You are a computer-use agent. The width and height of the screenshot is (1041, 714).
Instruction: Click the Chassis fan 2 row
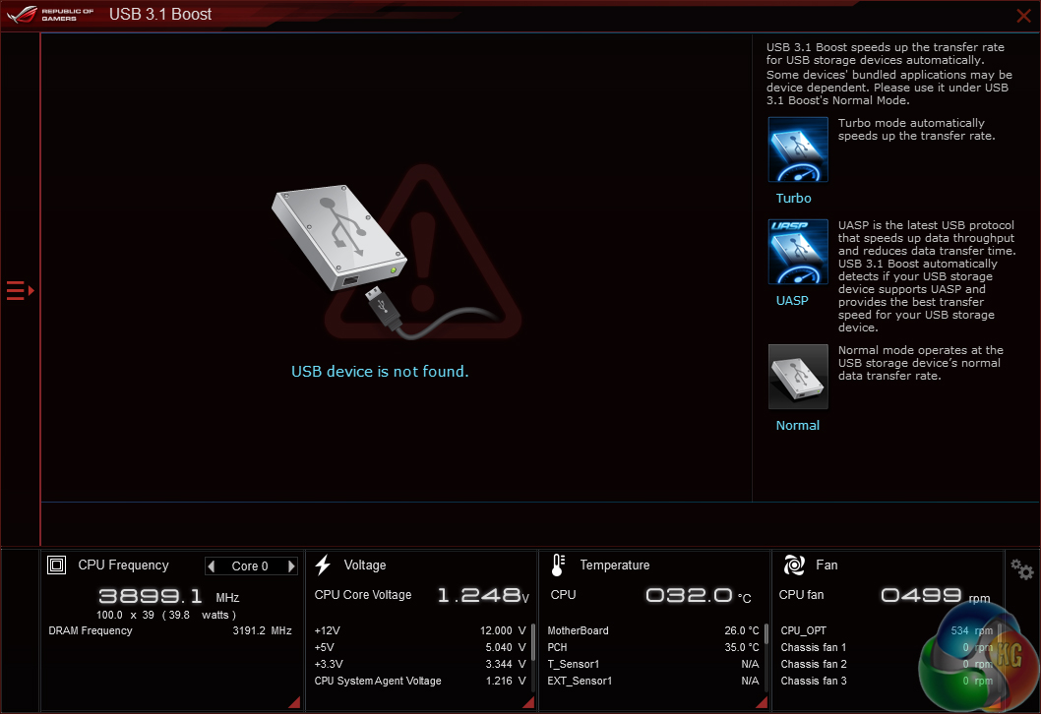pyautogui.click(x=887, y=664)
